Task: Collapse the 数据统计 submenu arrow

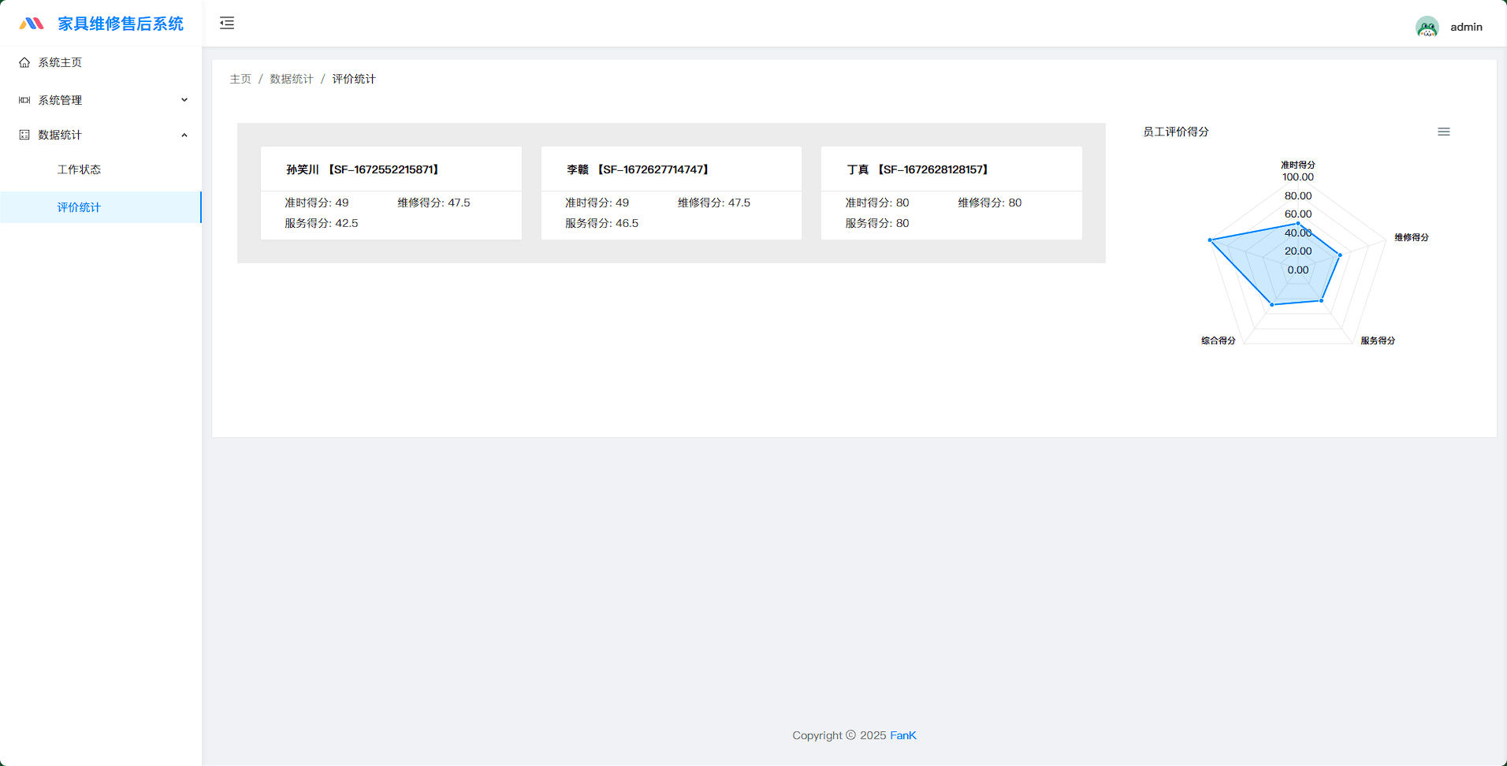Action: [184, 135]
